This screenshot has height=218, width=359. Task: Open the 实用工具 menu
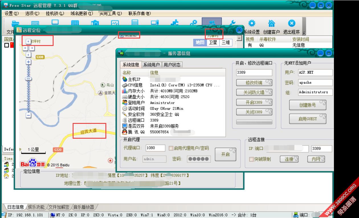pos(111,13)
